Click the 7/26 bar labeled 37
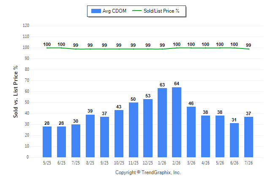Image resolution: width=273 pixels, height=183 pixels. [x=248, y=137]
